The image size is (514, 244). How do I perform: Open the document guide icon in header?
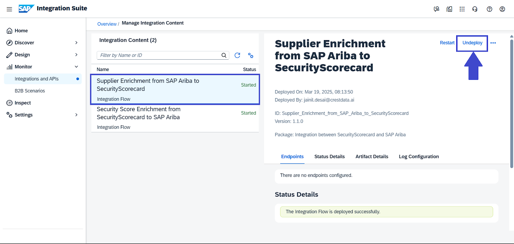[x=449, y=9]
